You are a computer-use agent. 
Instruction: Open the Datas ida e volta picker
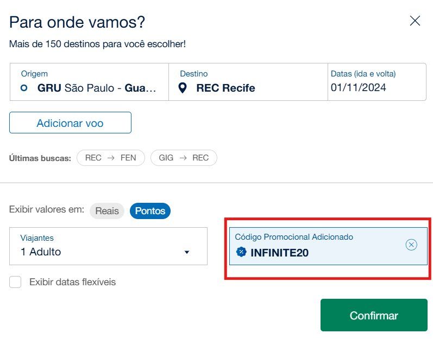[377, 82]
